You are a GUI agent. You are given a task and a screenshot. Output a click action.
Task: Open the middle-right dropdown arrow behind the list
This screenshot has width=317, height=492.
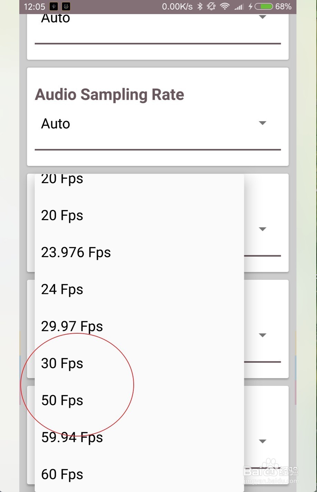pyautogui.click(x=263, y=335)
